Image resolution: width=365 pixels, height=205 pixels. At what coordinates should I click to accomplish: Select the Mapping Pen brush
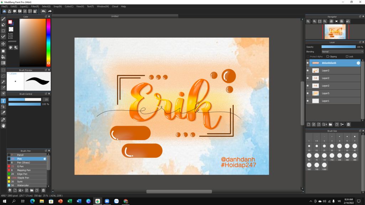click(x=27, y=170)
